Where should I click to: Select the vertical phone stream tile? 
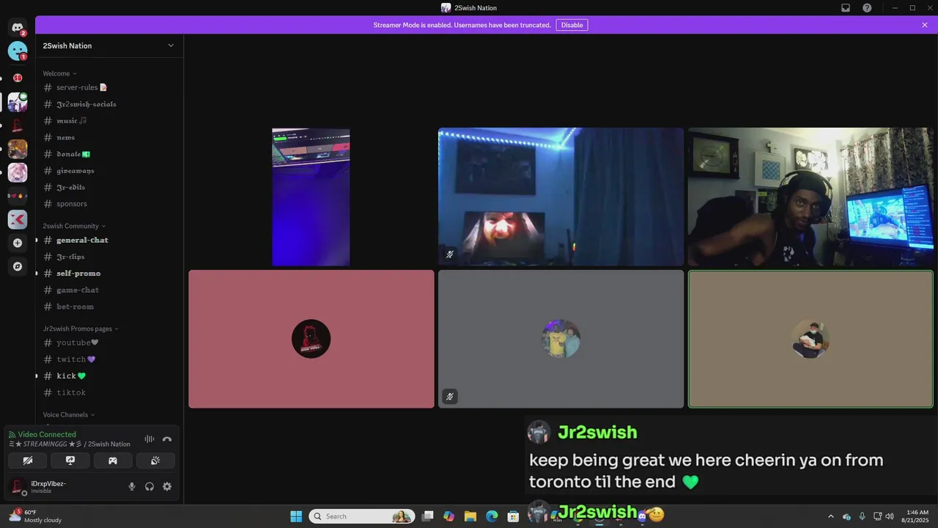pyautogui.click(x=311, y=197)
